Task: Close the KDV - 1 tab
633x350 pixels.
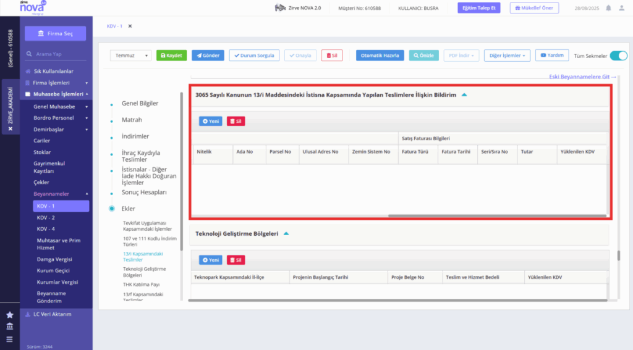Action: click(x=130, y=26)
